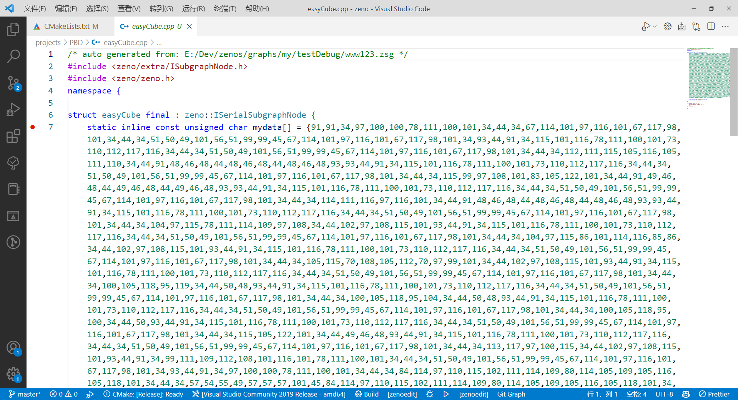Open the 查看(V) menu
Viewport: 738px width, 400px height.
pos(129,8)
